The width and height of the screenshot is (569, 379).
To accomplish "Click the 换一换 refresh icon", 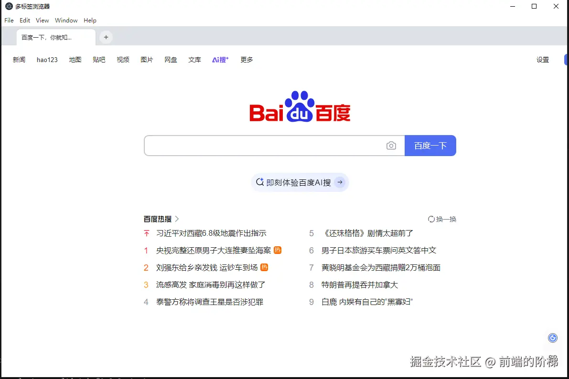I will coord(431,219).
